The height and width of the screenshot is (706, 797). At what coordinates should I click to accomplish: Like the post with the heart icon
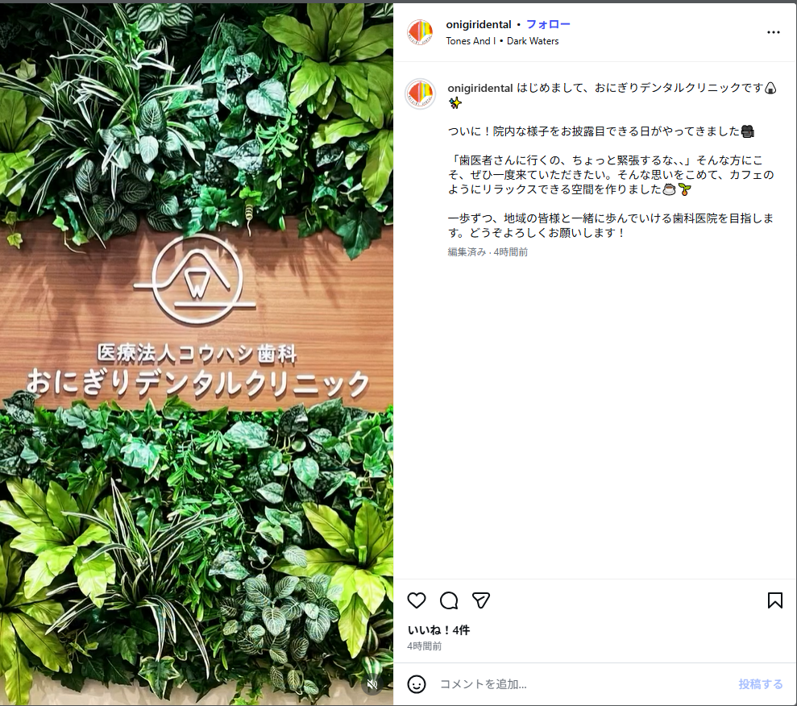417,600
